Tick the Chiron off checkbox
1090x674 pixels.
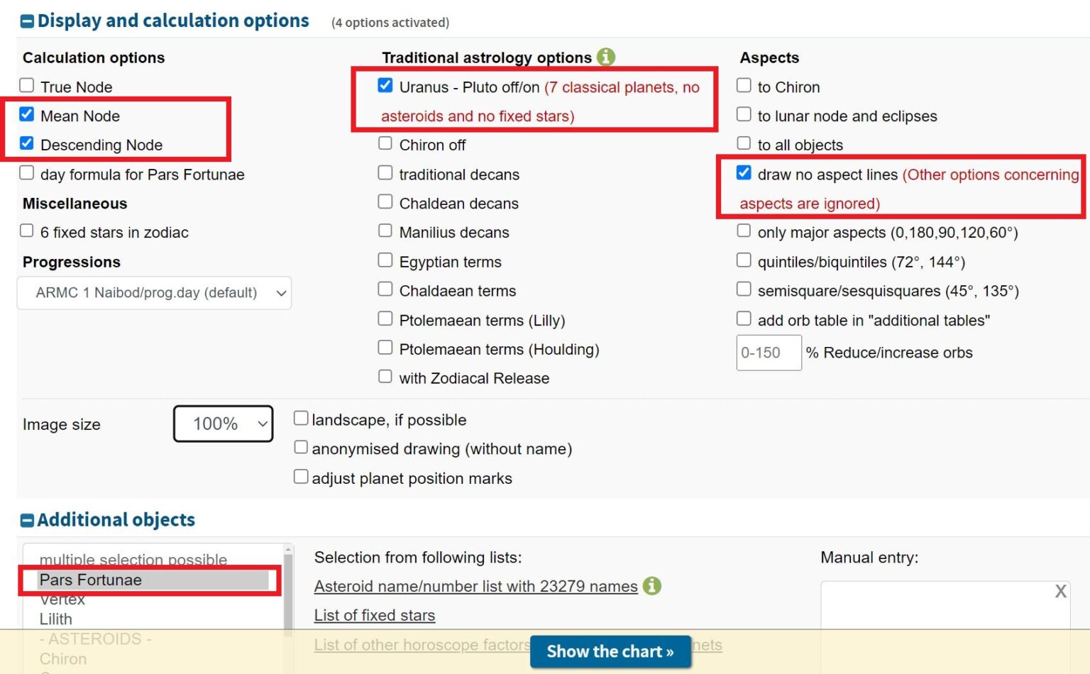[x=385, y=144]
